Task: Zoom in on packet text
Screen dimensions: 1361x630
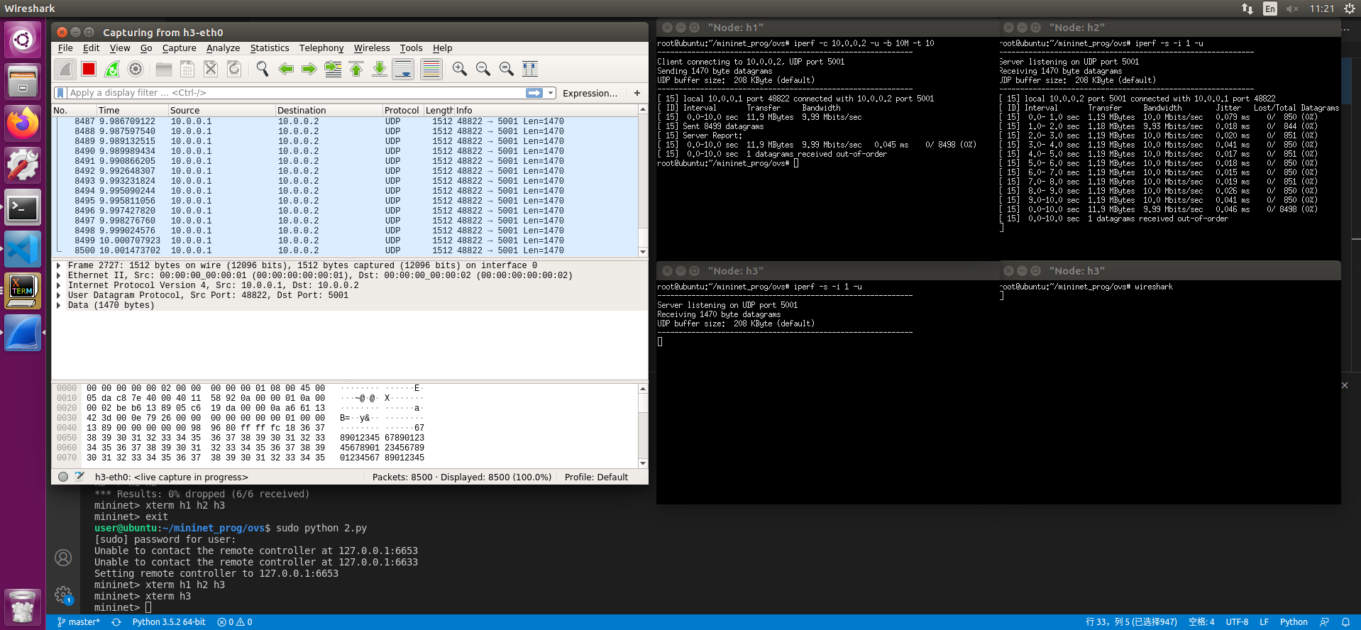Action: click(460, 69)
